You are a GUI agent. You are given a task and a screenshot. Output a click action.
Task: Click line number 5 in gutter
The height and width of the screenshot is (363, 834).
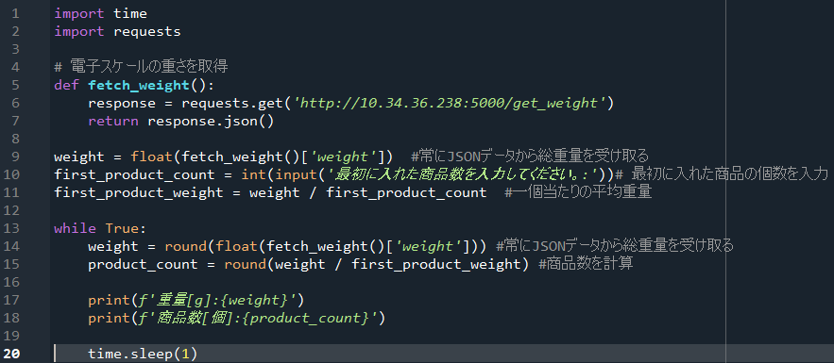pyautogui.click(x=15, y=85)
